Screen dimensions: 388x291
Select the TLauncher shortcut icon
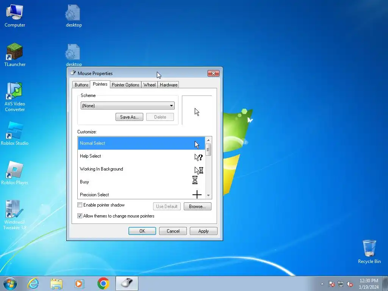click(x=15, y=55)
